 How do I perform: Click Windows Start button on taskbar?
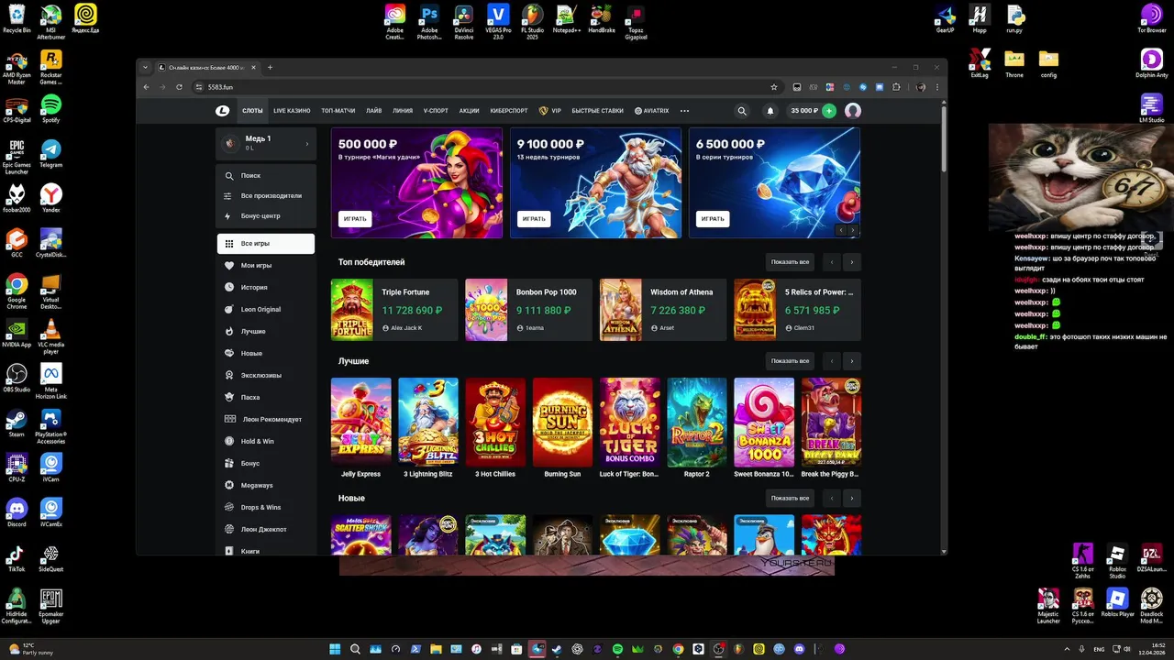pos(335,649)
